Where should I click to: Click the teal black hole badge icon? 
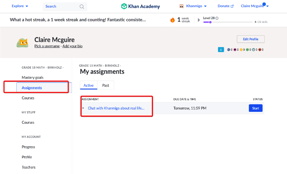click(x=254, y=50)
